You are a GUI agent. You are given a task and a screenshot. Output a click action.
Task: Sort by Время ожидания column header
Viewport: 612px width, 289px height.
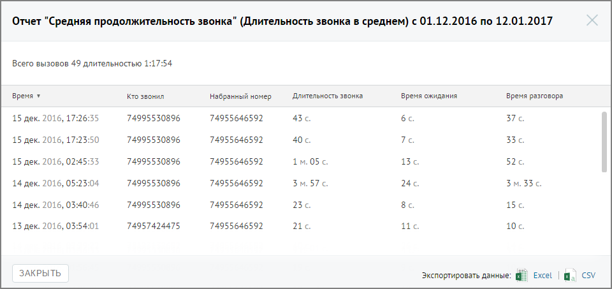coord(429,96)
